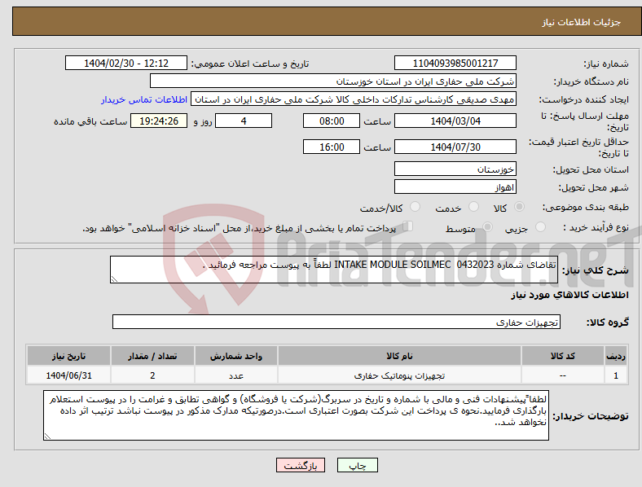This screenshot has height=487, width=642.
Task: Click the ردیف column header
Action: 616,356
